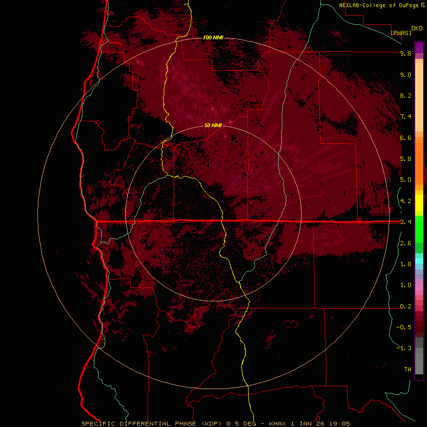Click the [PHAS] legend heading
427x427 pixels.
[401, 33]
